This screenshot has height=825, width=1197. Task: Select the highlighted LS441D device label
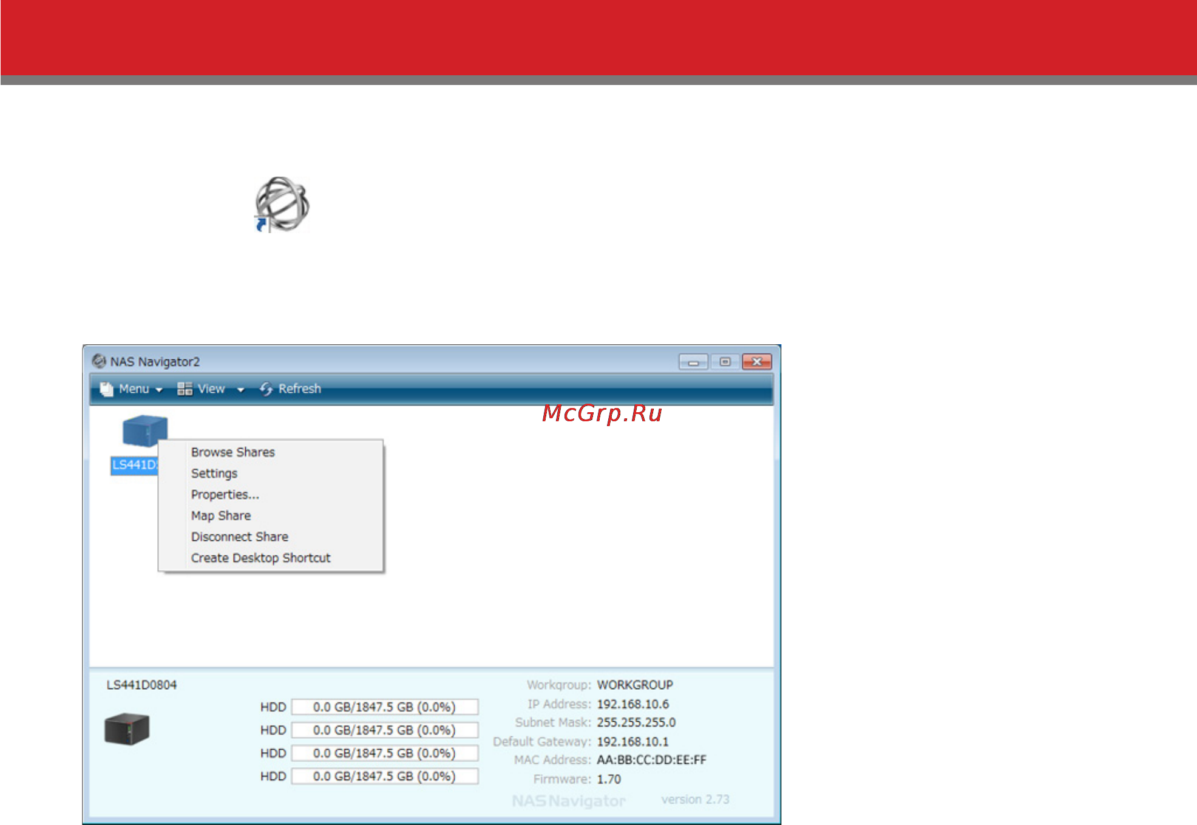click(135, 465)
